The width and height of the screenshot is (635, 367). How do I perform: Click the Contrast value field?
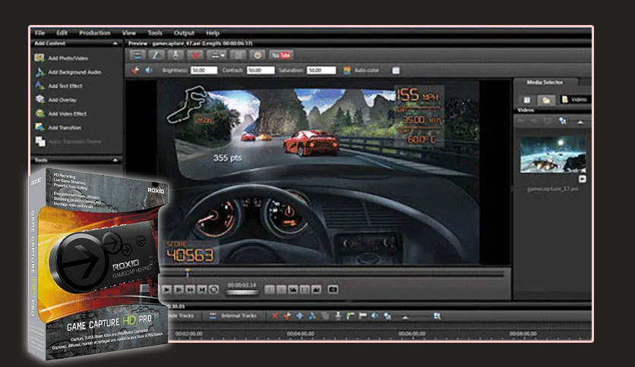[x=261, y=71]
